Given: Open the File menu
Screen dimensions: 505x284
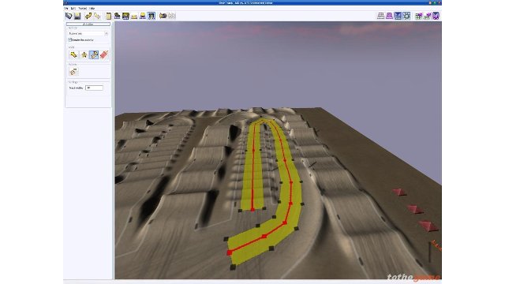Looking at the screenshot, I should click(x=66, y=8).
